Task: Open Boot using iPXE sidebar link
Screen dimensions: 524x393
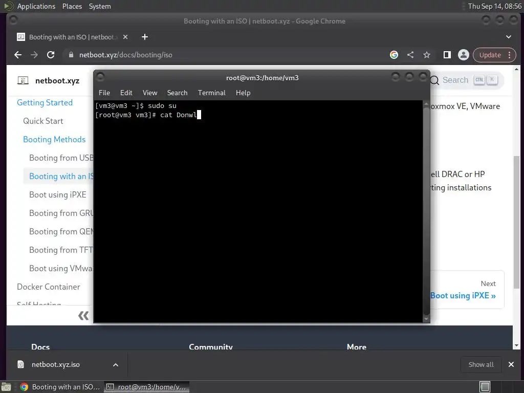Action: [58, 194]
